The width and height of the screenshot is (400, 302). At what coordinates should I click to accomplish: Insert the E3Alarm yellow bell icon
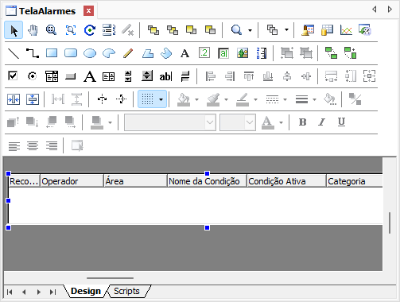point(308,30)
